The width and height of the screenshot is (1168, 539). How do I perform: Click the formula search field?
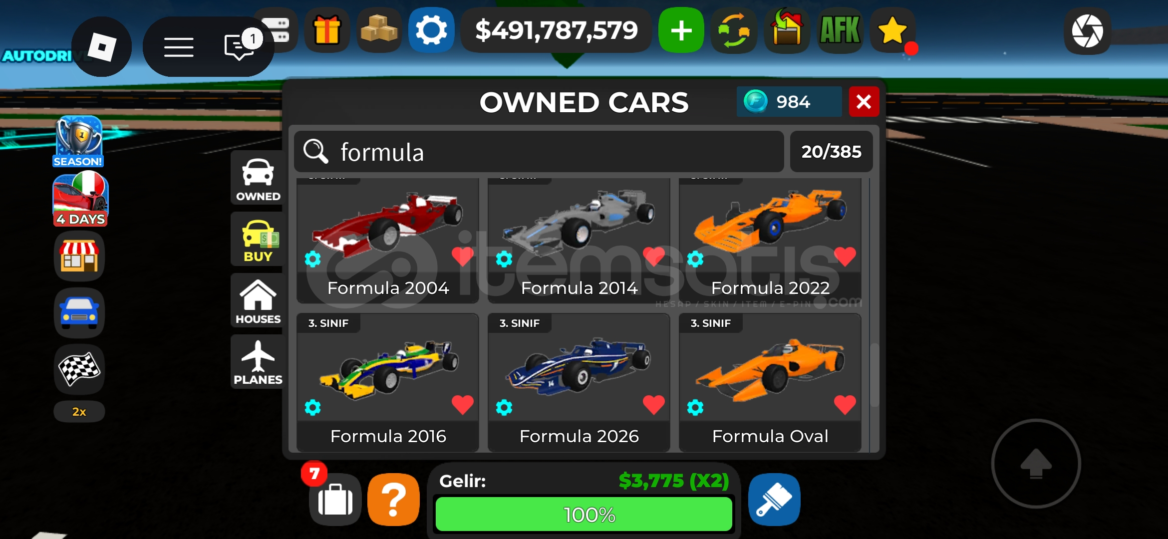click(539, 152)
